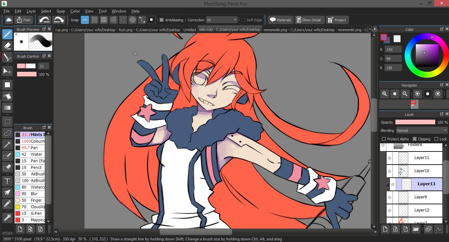Viewport: 449px width, 242px height.
Task: Rotate canvas left in Navigator
Action: (x=417, y=94)
